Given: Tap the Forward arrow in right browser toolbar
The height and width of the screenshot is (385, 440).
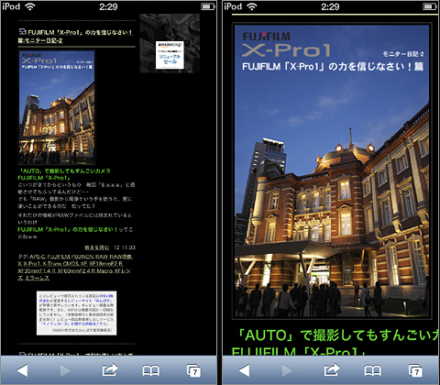Looking at the screenshot, I should click(x=287, y=370).
